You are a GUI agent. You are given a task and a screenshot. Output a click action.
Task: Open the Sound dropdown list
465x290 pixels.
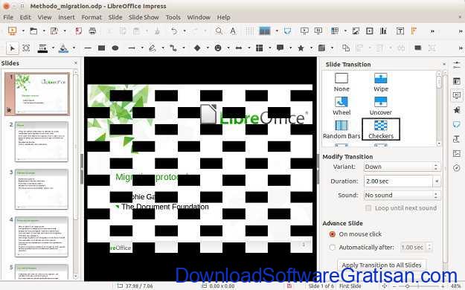(x=402, y=195)
